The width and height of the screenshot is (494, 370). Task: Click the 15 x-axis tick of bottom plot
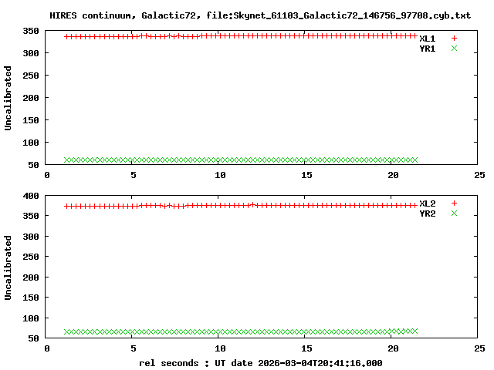pos(306,348)
